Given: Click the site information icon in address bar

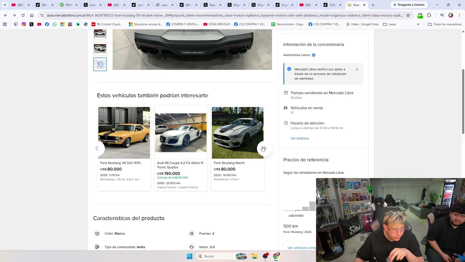Looking at the screenshot, I should coord(42,15).
